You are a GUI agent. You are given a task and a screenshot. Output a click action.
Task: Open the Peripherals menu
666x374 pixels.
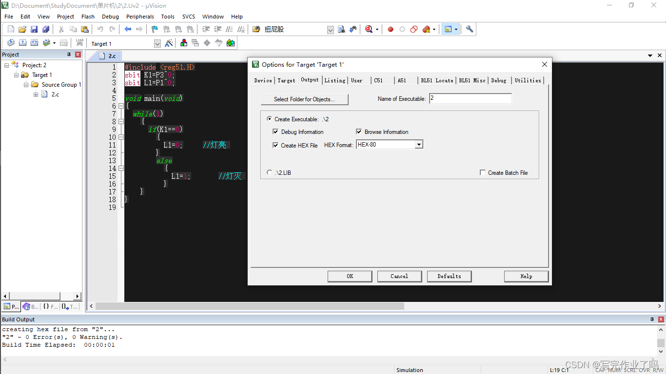[140, 17]
